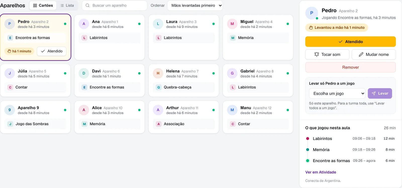
Task: Click Júlia's avatar on the Aparelho 5 card
Action: pyautogui.click(x=10, y=73)
